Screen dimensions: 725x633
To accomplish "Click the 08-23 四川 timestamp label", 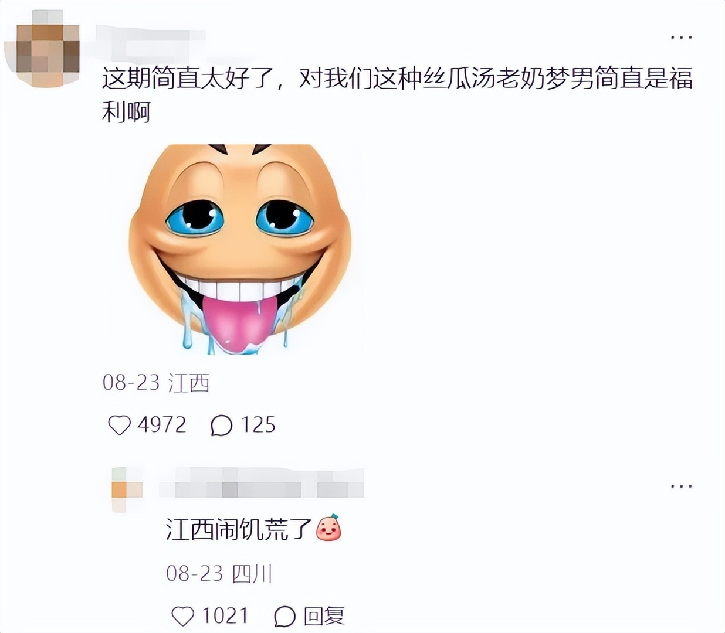I will [219, 573].
